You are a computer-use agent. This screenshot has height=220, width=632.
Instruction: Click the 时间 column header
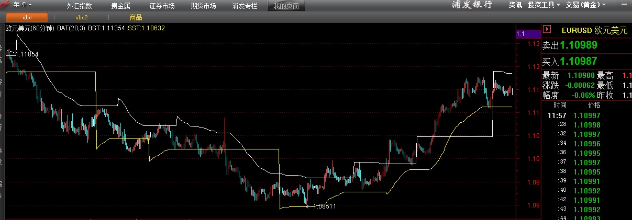pyautogui.click(x=560, y=105)
